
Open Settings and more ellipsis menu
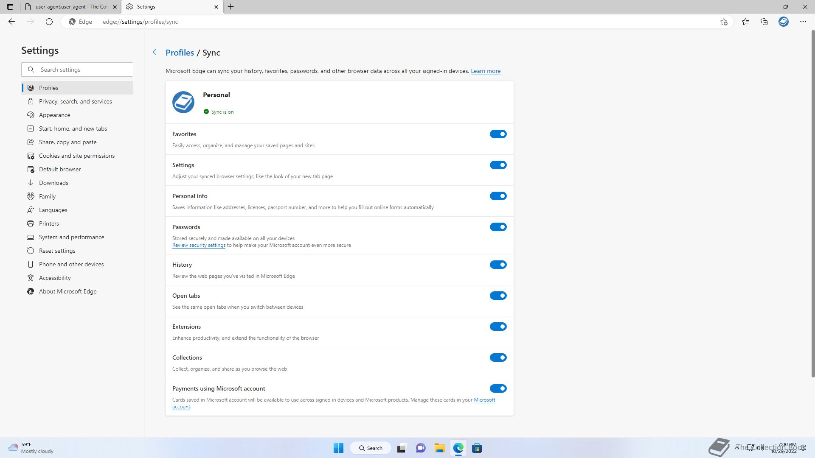coord(803,22)
